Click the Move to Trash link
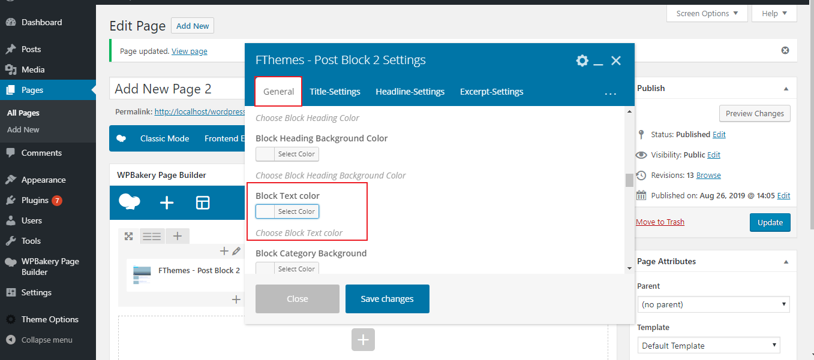Image resolution: width=814 pixels, height=360 pixels. tap(660, 222)
